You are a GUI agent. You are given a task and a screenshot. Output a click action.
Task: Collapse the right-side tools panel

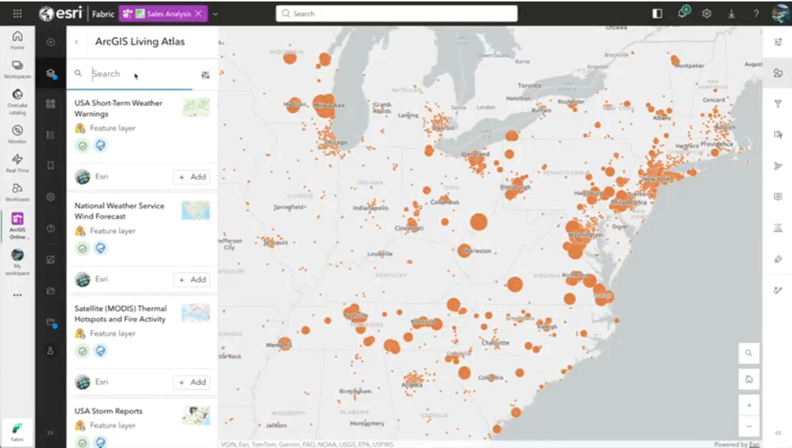pos(777,433)
